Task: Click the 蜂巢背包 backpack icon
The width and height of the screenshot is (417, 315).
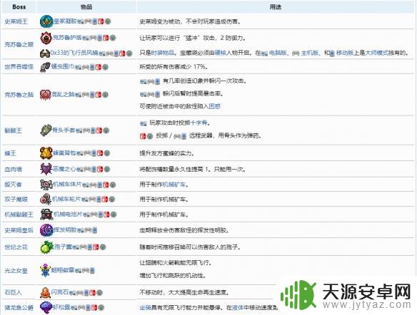Action: click(46, 153)
